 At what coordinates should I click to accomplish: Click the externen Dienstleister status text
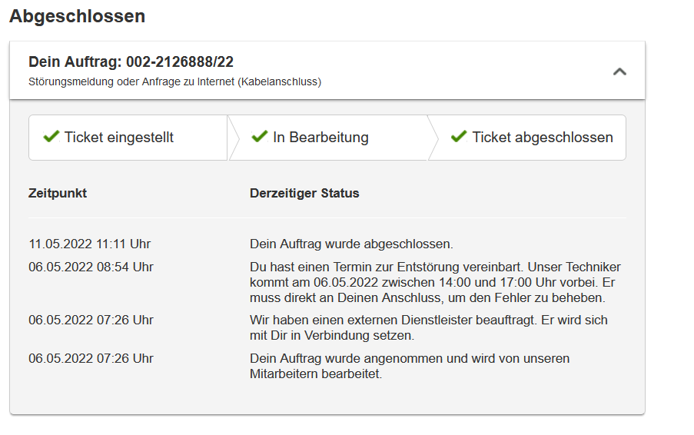point(428,327)
